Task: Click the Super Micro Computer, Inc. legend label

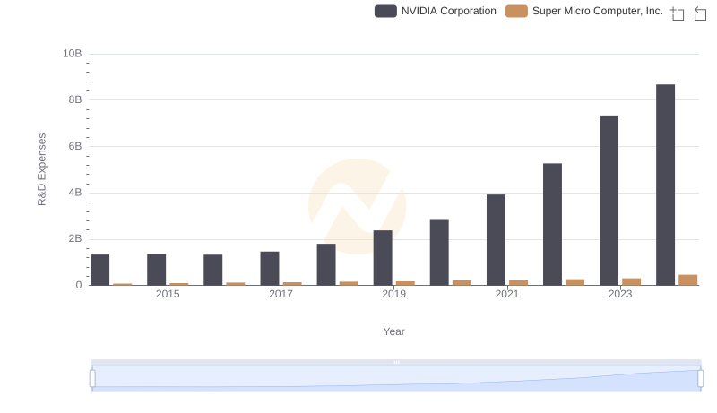Action: pyautogui.click(x=598, y=11)
